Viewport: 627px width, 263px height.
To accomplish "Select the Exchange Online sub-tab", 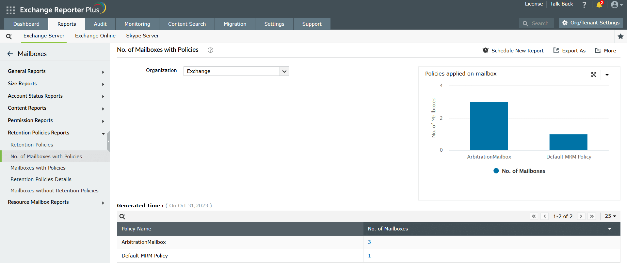I will point(95,36).
